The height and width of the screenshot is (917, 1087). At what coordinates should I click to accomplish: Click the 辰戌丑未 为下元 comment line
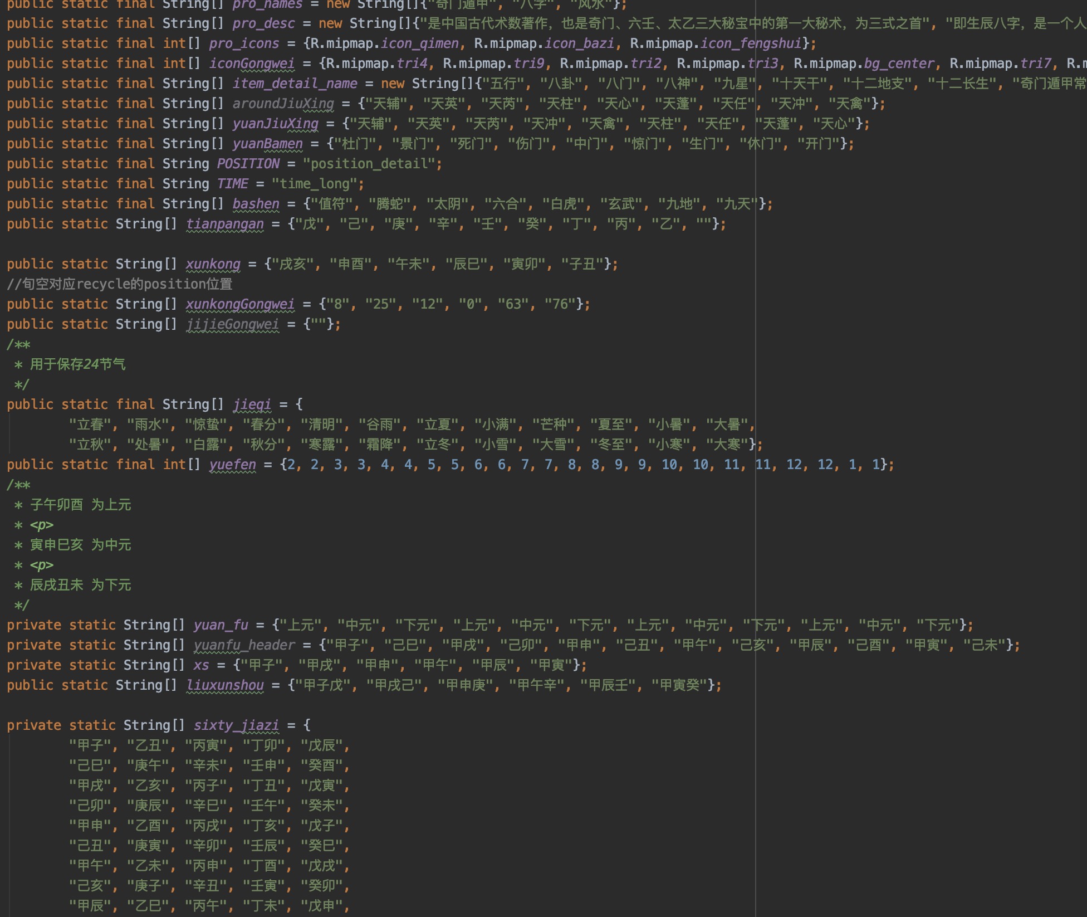tap(80, 585)
